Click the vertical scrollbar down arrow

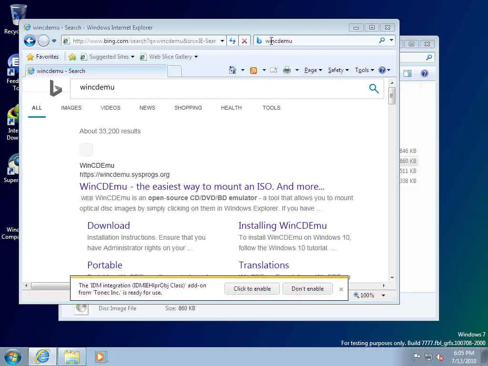pyautogui.click(x=392, y=277)
